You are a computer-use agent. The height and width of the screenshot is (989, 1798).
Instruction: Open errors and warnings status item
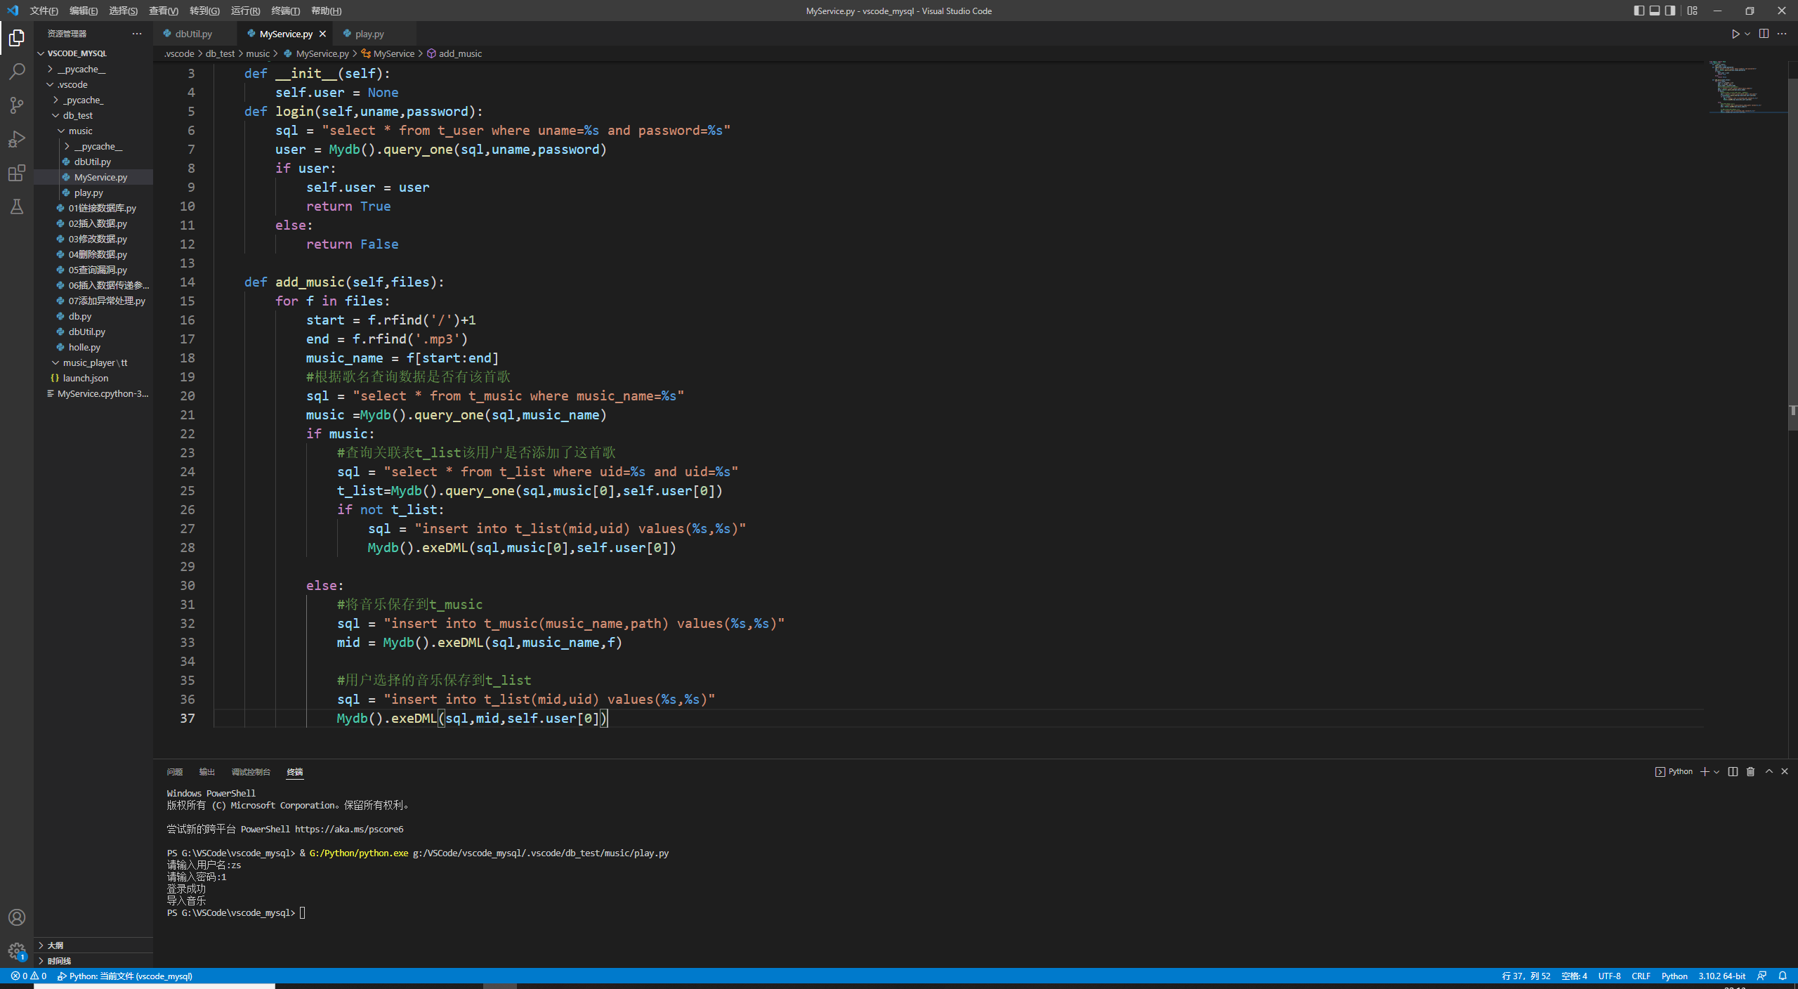29,976
